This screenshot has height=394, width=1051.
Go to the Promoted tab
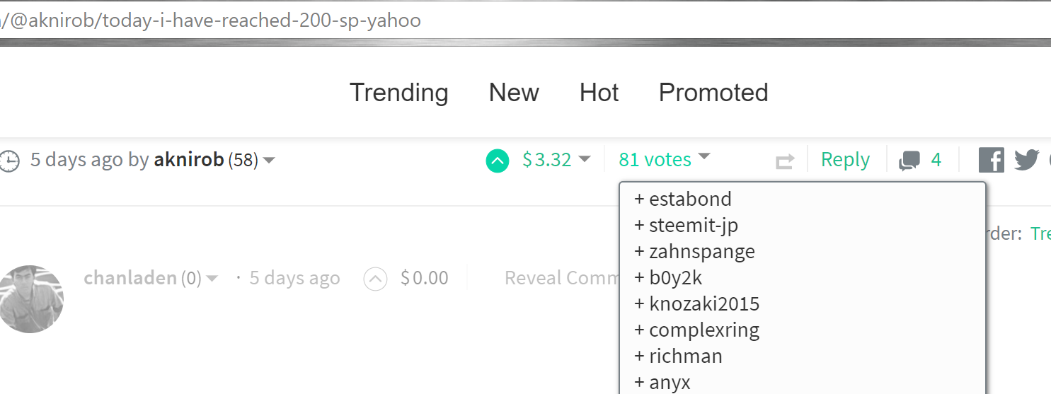(713, 93)
